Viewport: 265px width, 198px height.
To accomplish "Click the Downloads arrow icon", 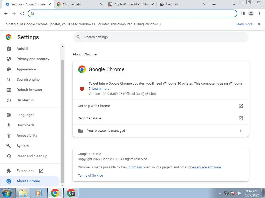I will (x=9, y=125).
